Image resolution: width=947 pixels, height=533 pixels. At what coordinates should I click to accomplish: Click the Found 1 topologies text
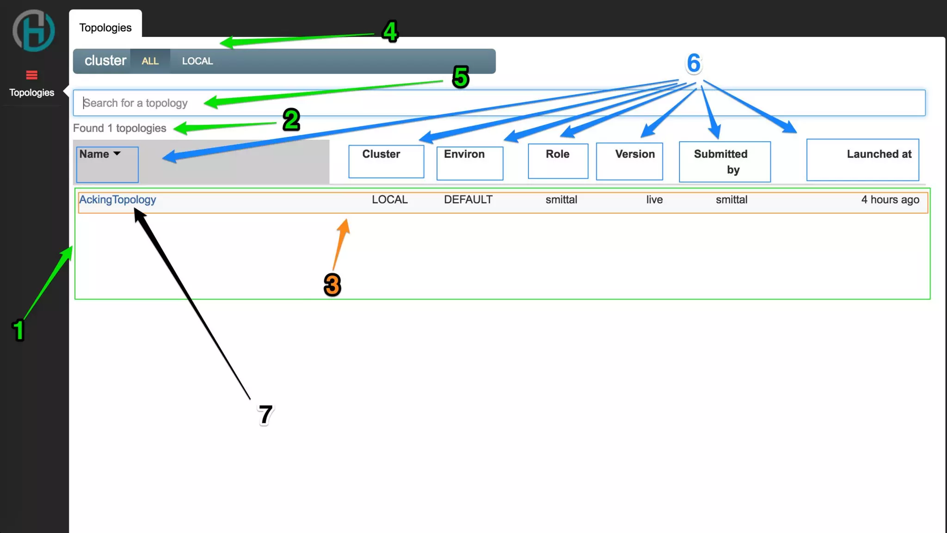pos(119,128)
